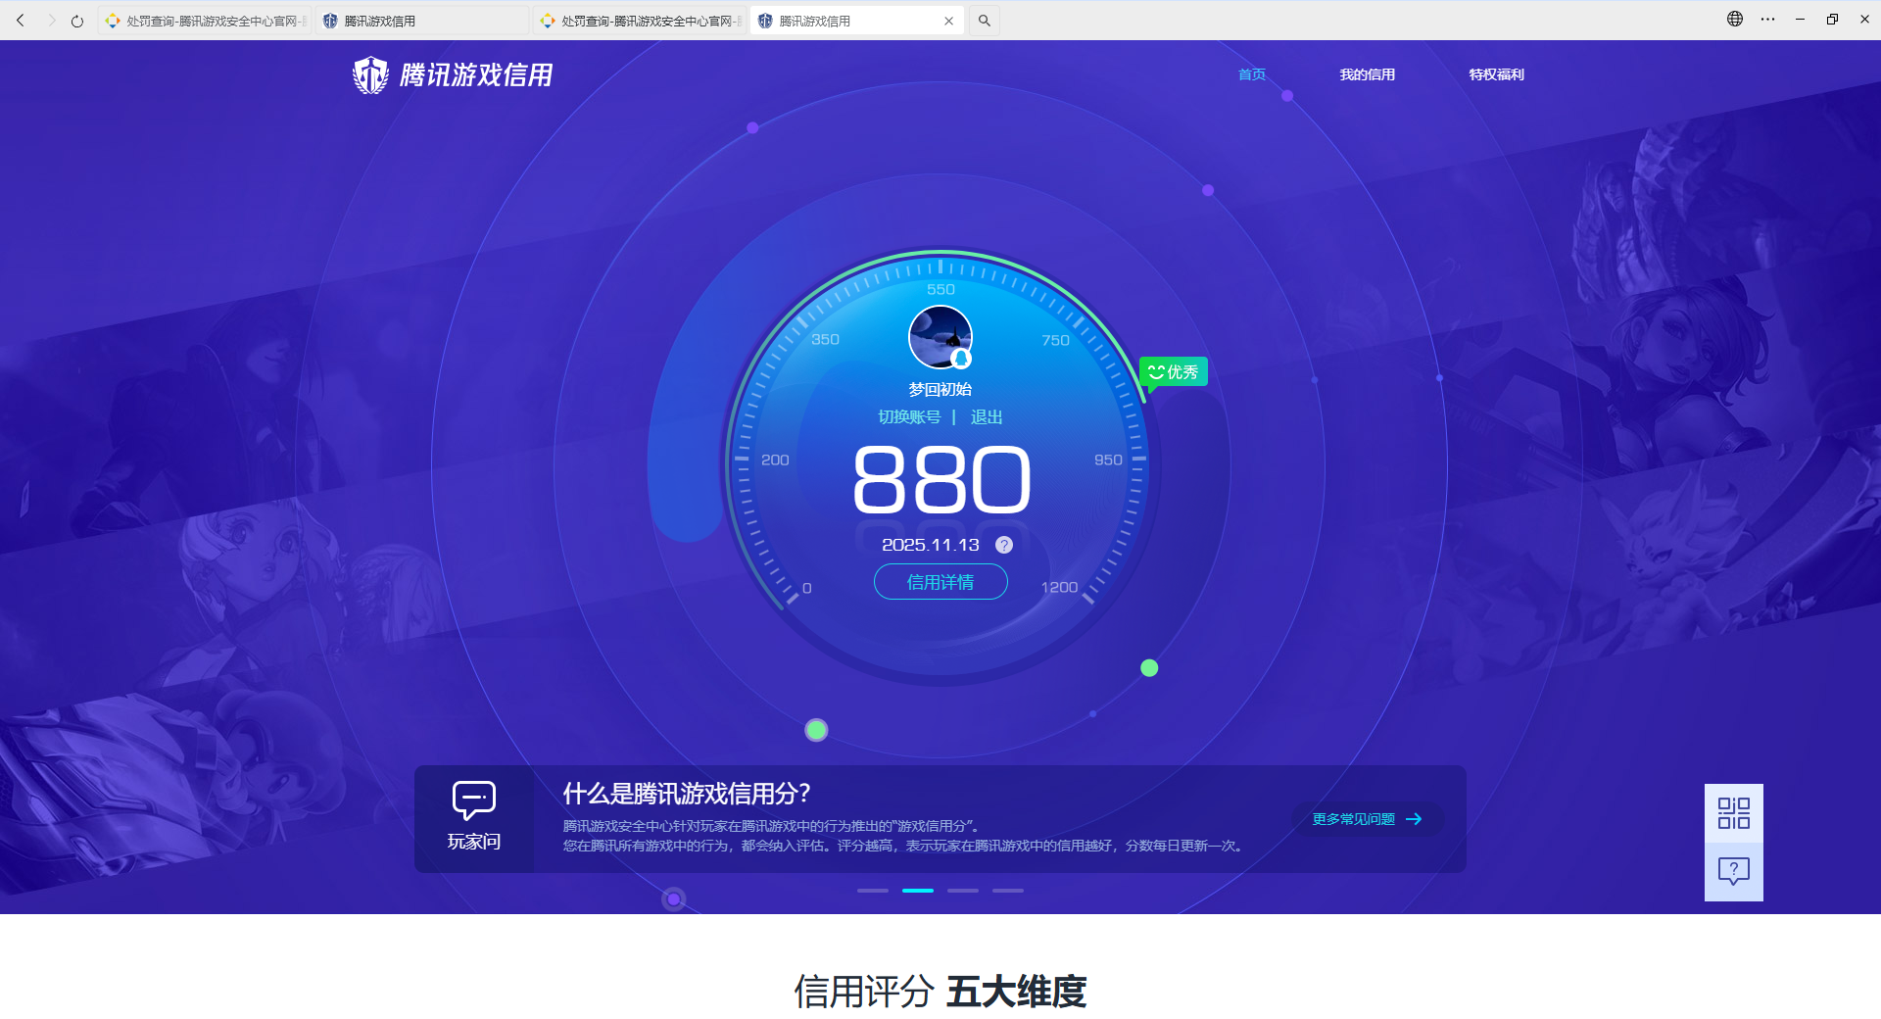This screenshot has width=1881, height=1019.
Task: Open the QR code icon at bottom right
Action: point(1733,812)
